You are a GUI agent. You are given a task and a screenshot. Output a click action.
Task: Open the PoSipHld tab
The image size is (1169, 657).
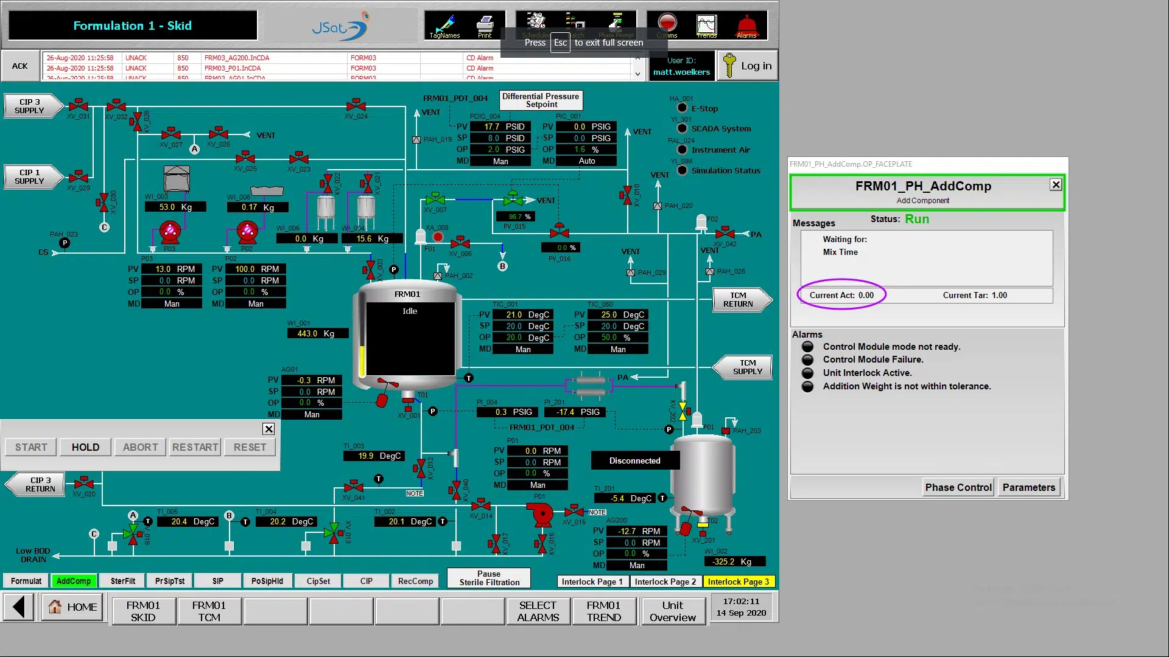click(267, 581)
